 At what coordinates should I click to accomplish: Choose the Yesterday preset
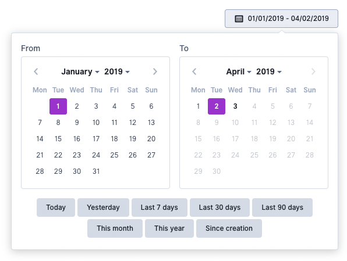tap(103, 208)
